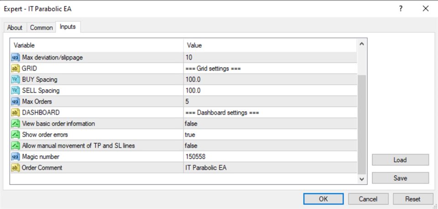Click the integer icon next to Magic number
Viewport: 438px width, 209px height.
click(15, 157)
